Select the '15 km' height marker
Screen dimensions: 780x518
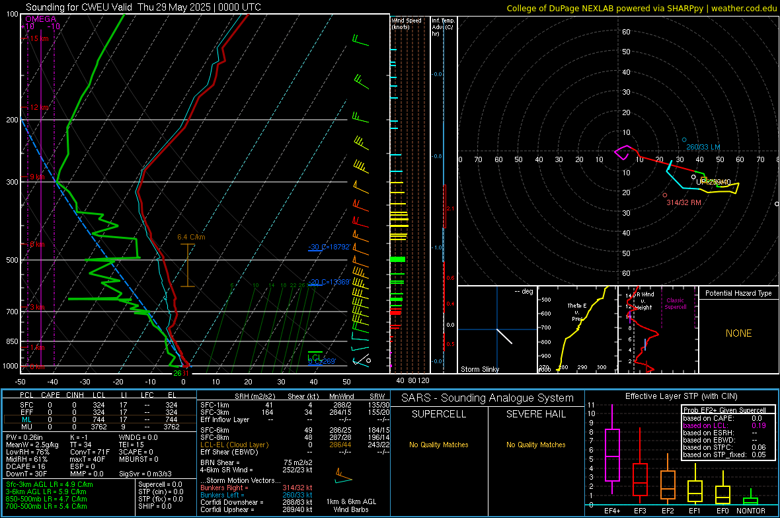(39, 38)
